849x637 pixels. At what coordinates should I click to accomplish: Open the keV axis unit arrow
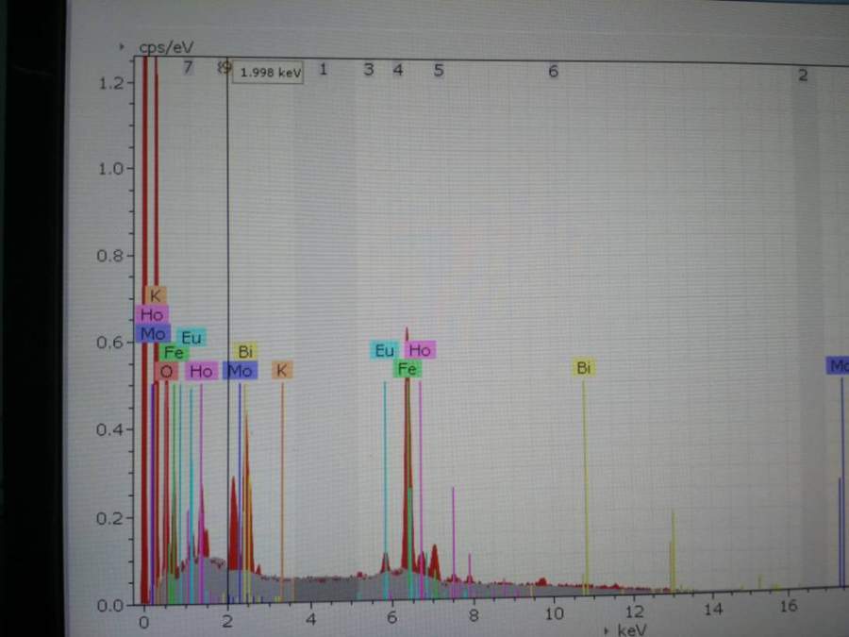(x=607, y=630)
